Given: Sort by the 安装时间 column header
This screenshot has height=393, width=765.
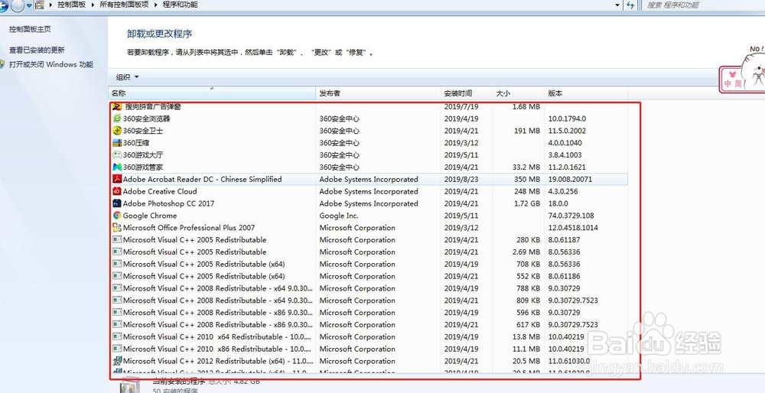Looking at the screenshot, I should coord(467,93).
